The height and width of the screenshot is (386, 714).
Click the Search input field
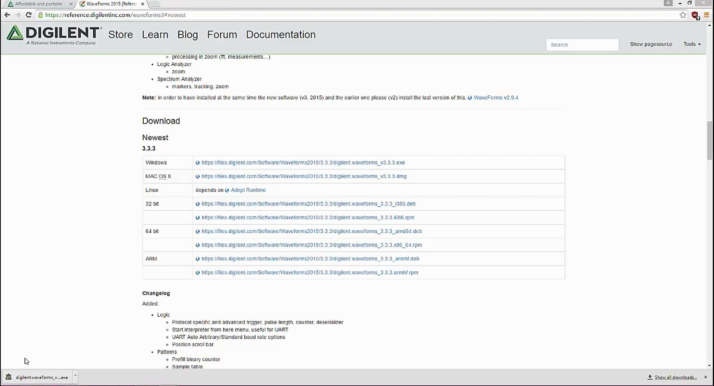click(582, 45)
